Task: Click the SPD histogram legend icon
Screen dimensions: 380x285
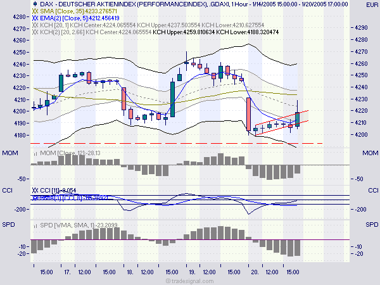Action: [35, 225]
